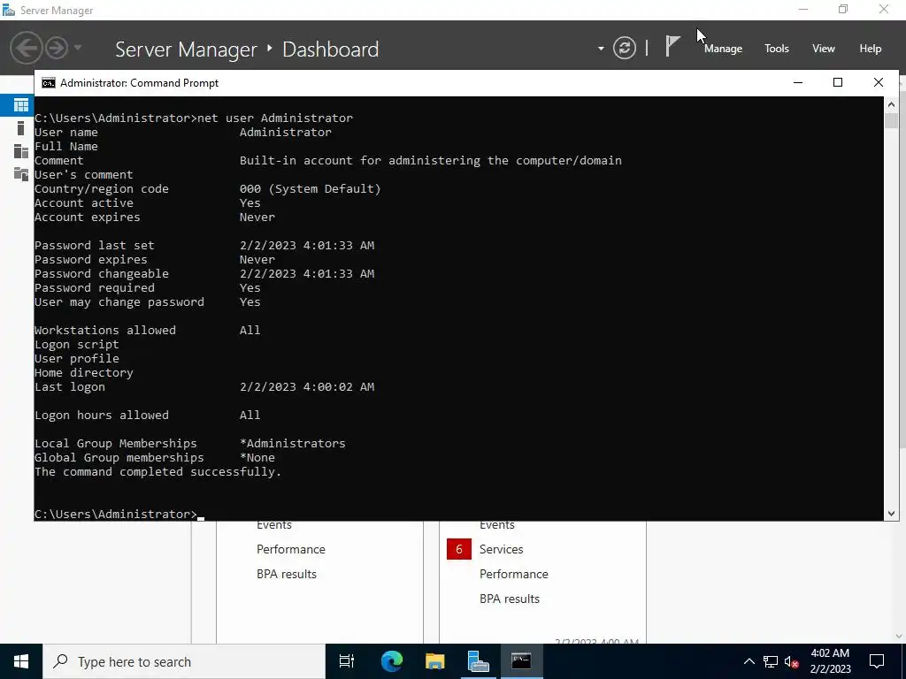Open the taskbar clock and date
Viewport: 906px width, 679px height.
coord(830,661)
